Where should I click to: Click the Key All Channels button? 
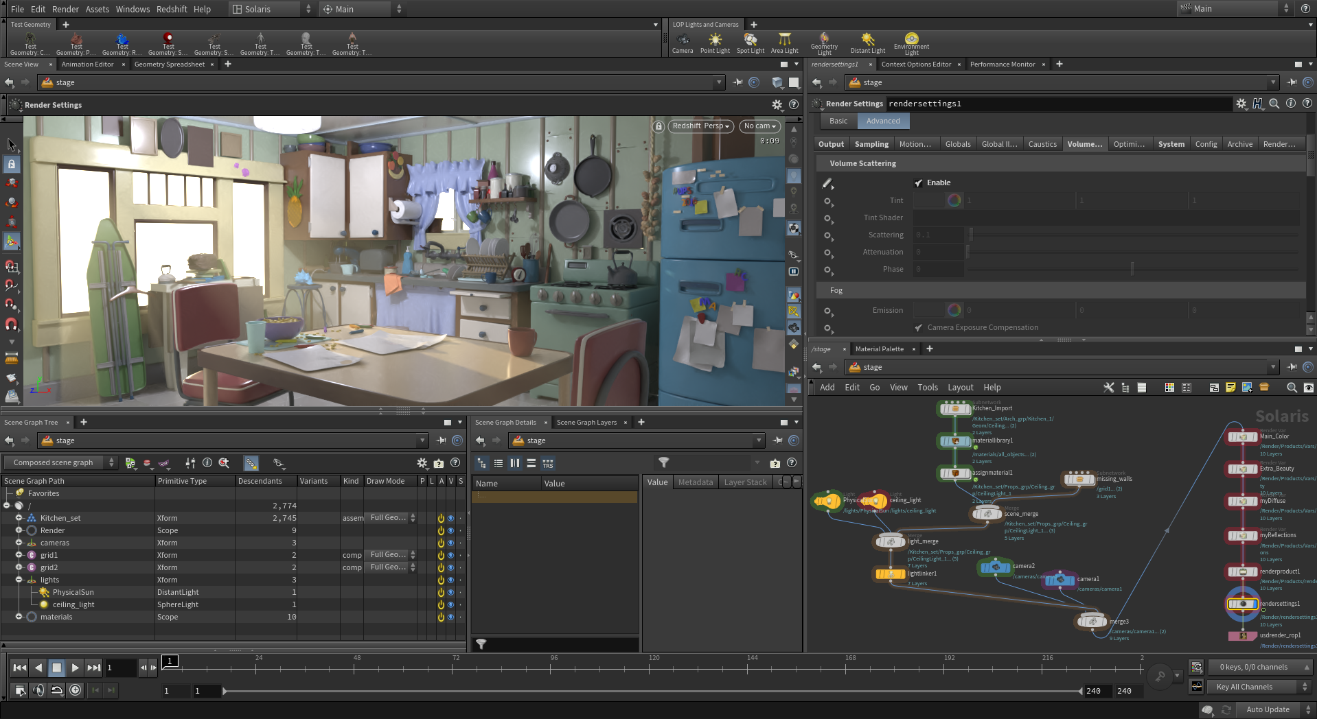[x=1244, y=687]
